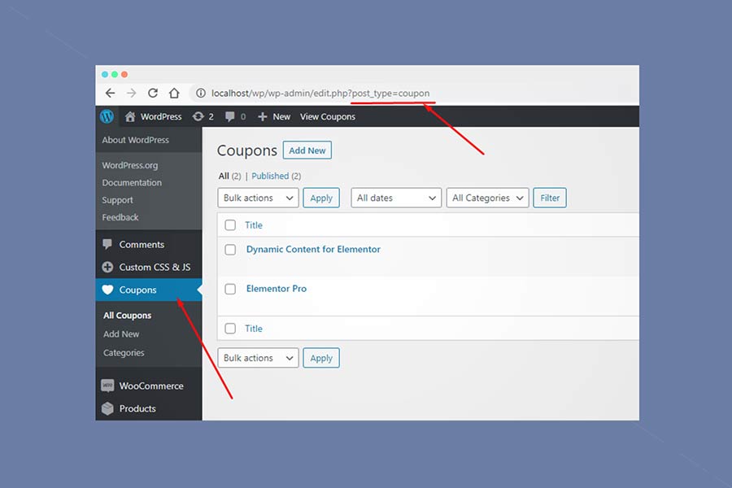Open Custom CSS & JS menu item
Viewport: 732px width, 488px height.
[x=154, y=267]
